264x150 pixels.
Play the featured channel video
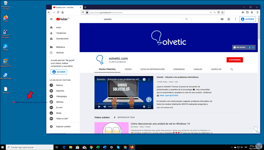pos(99,107)
